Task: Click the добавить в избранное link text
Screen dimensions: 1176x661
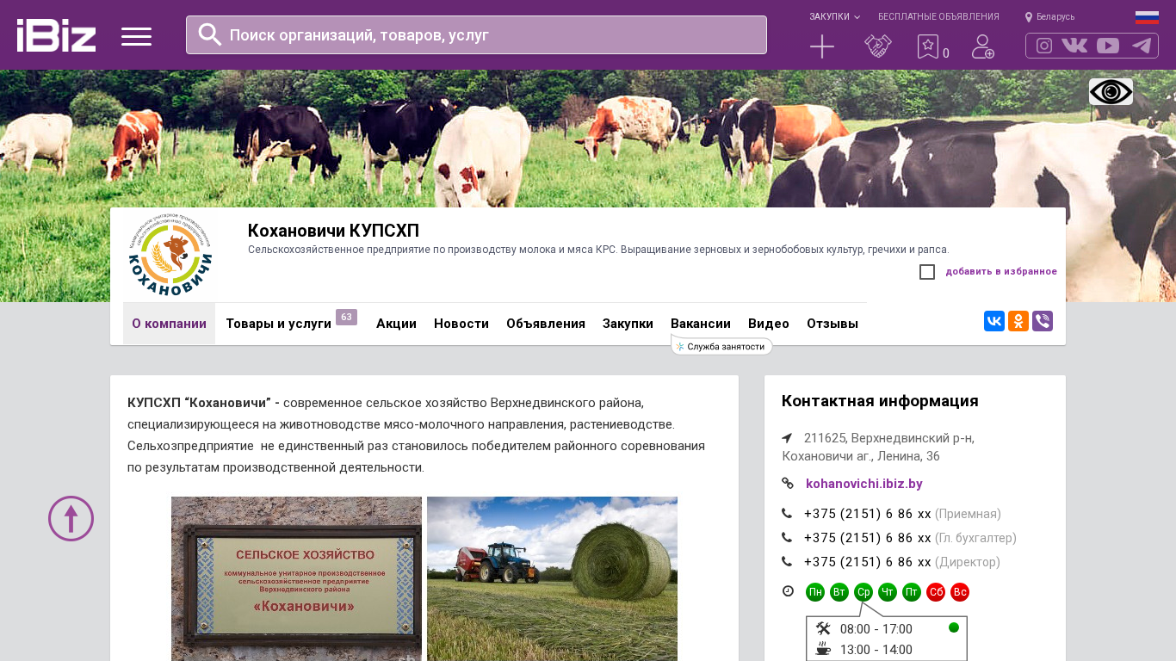Action: [1001, 272]
